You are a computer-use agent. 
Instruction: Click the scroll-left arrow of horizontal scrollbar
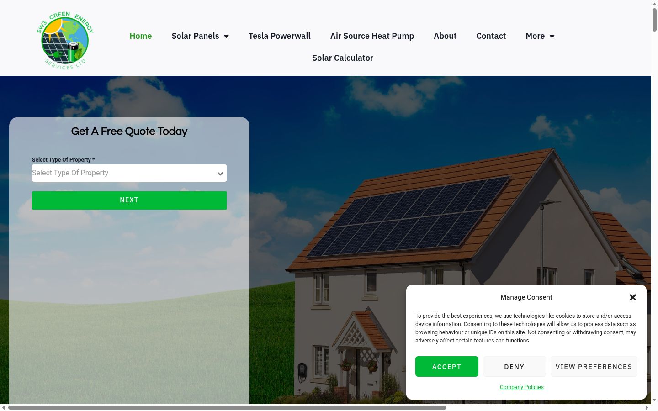point(4,407)
